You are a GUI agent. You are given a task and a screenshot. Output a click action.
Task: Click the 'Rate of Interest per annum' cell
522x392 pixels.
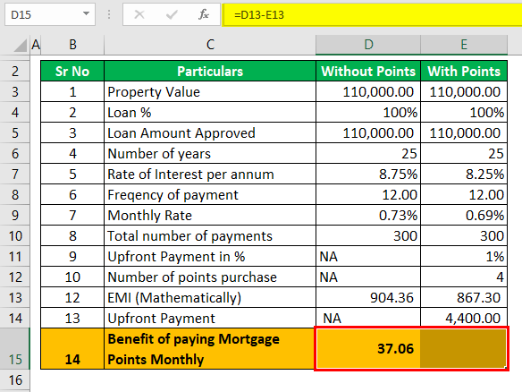click(x=210, y=174)
